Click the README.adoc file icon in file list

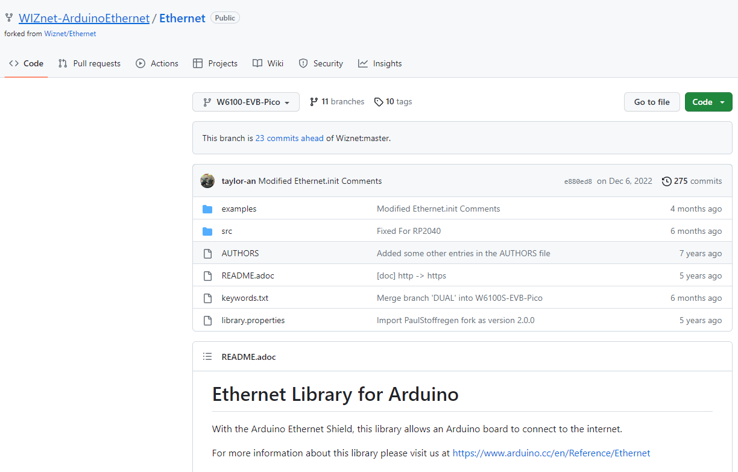pyautogui.click(x=207, y=276)
